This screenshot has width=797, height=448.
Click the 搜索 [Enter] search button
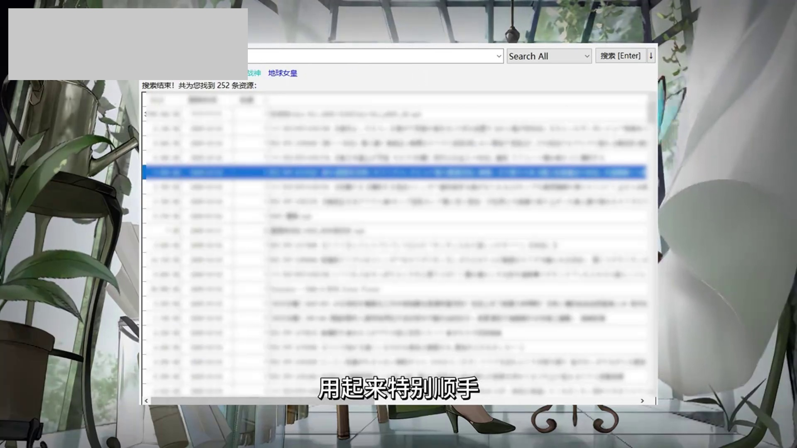pyautogui.click(x=620, y=56)
